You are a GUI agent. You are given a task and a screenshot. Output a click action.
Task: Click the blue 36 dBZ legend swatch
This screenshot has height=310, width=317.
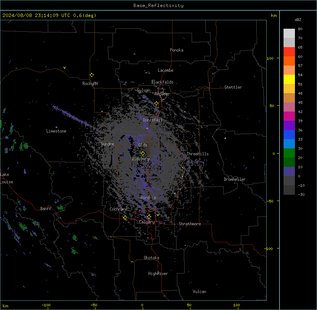[x=289, y=134]
